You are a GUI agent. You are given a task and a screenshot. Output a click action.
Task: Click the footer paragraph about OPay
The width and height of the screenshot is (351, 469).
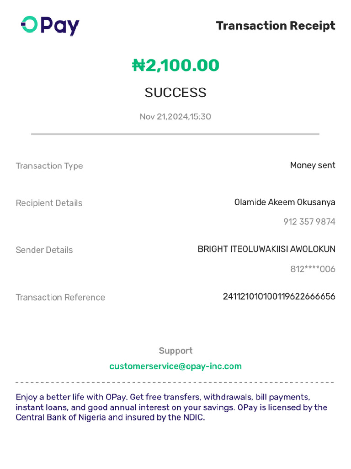point(171,407)
